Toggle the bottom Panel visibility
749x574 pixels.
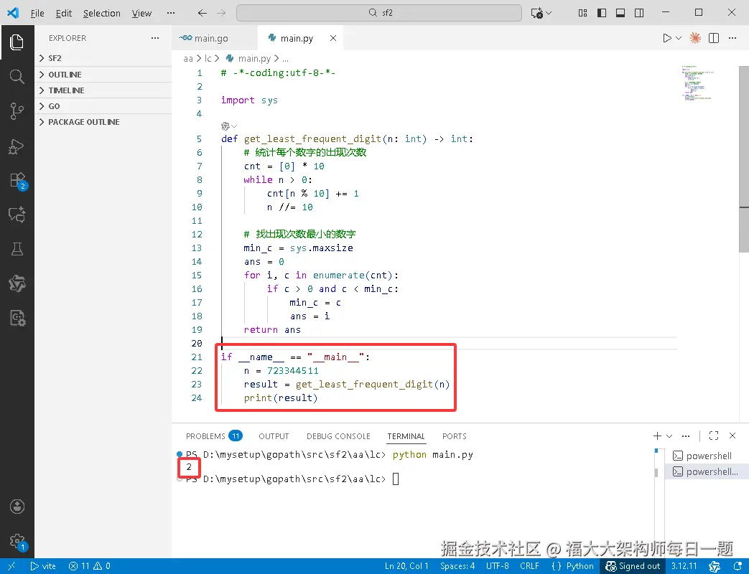620,13
